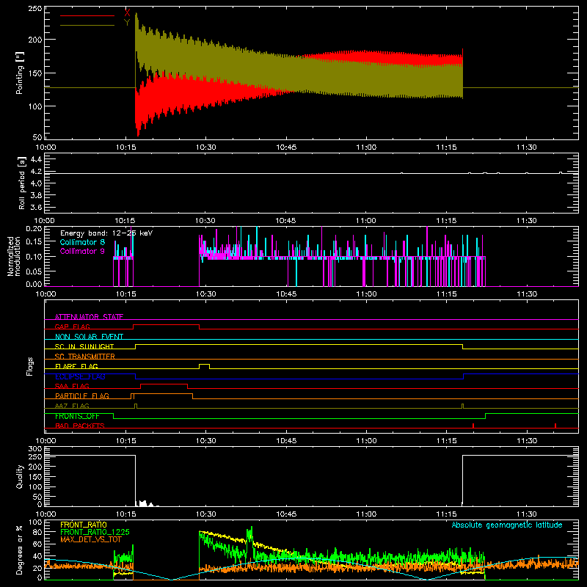Image resolution: width=587 pixels, height=587 pixels.
Task: Click the NON_SOLAR_EVENT flag label
Action: point(89,337)
